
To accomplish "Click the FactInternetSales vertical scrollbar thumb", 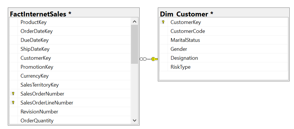I will [134, 44].
